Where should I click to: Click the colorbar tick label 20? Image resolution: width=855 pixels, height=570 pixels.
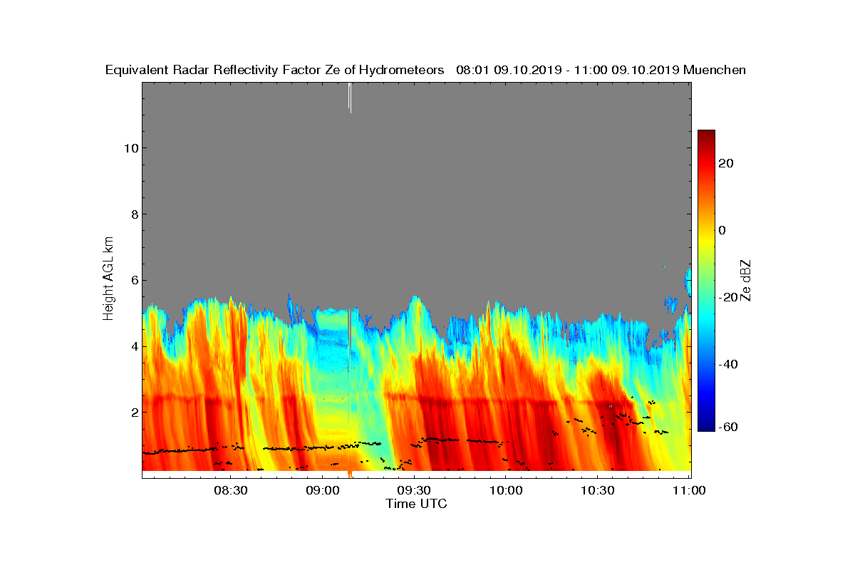[x=726, y=163]
